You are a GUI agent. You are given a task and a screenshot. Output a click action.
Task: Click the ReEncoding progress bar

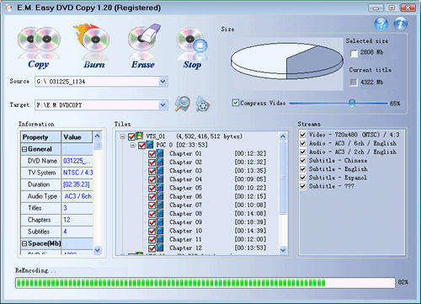pos(205,283)
